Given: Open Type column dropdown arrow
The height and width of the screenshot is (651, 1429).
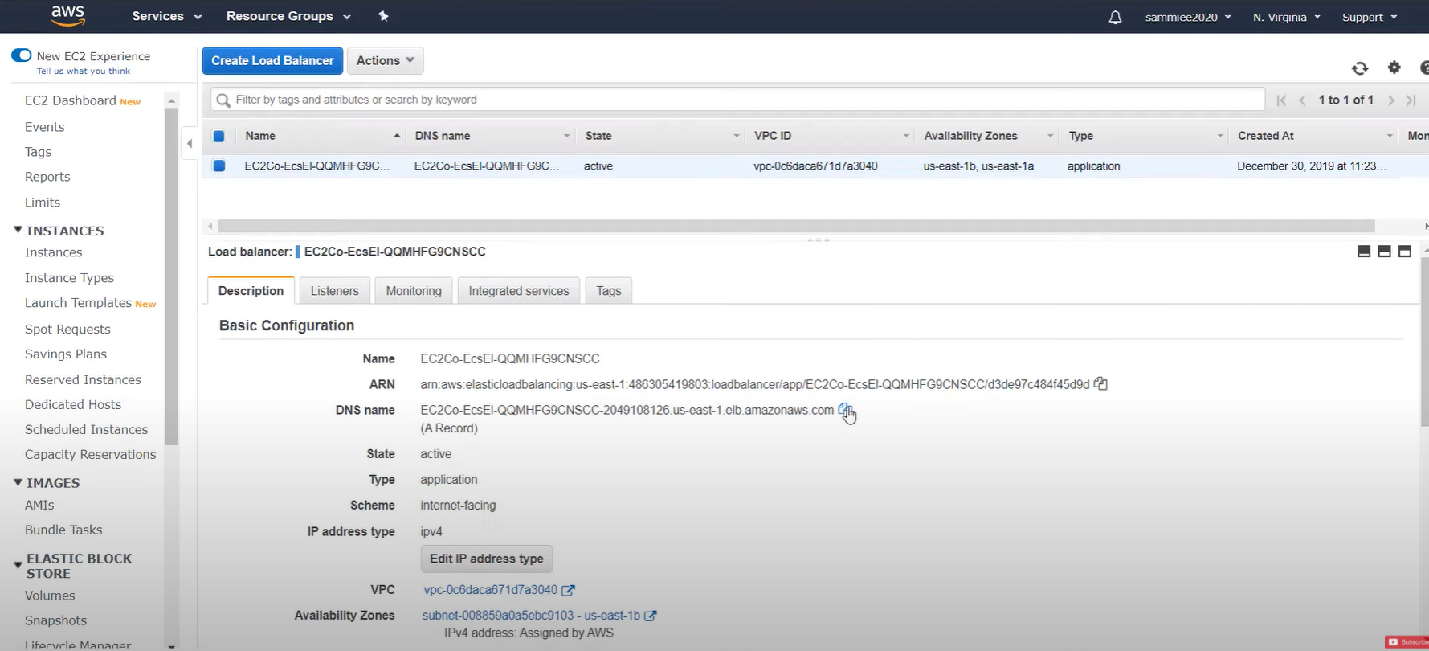Looking at the screenshot, I should tap(1219, 136).
